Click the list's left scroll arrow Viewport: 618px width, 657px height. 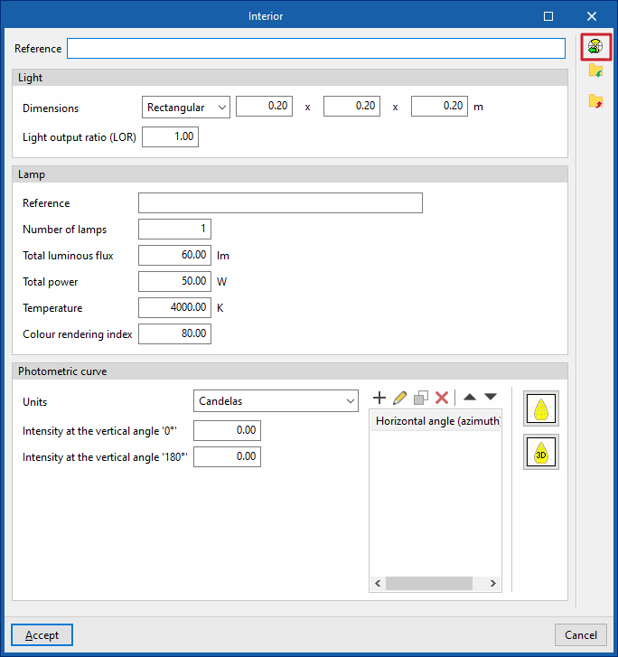(378, 583)
